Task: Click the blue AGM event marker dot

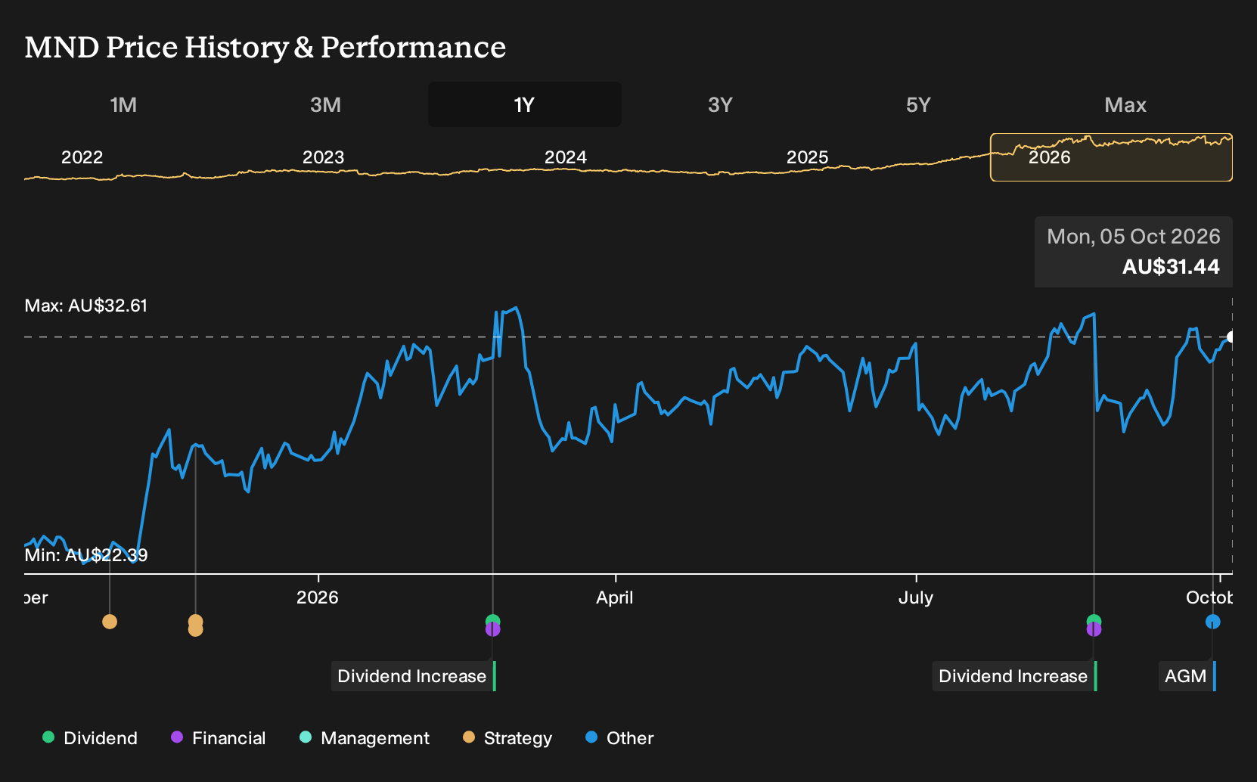Action: click(1212, 622)
